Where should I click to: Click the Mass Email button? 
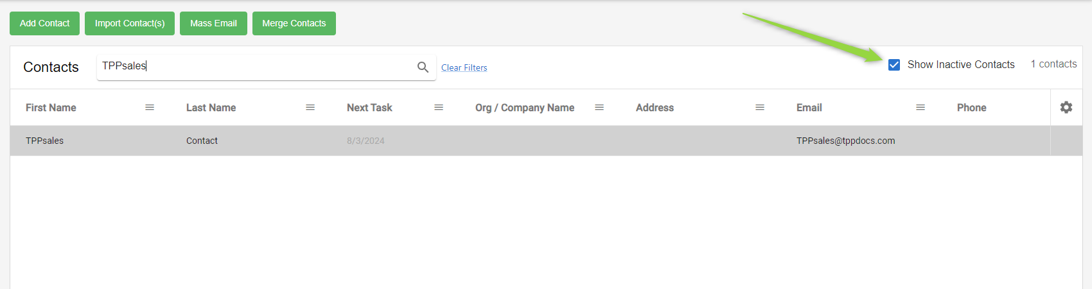coord(213,23)
